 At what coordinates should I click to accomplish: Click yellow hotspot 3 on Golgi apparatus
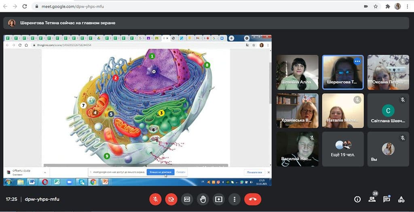161,113
